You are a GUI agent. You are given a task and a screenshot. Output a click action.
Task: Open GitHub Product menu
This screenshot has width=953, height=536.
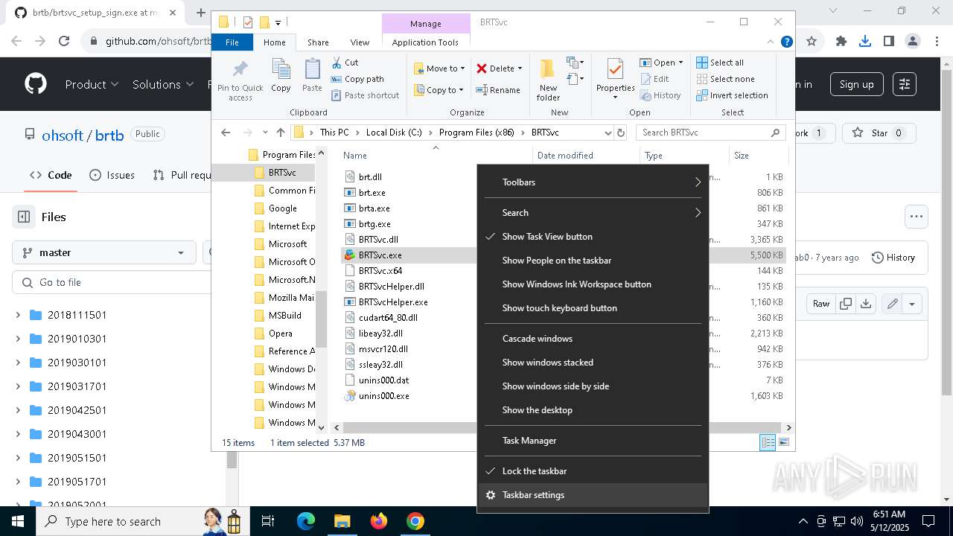click(92, 84)
